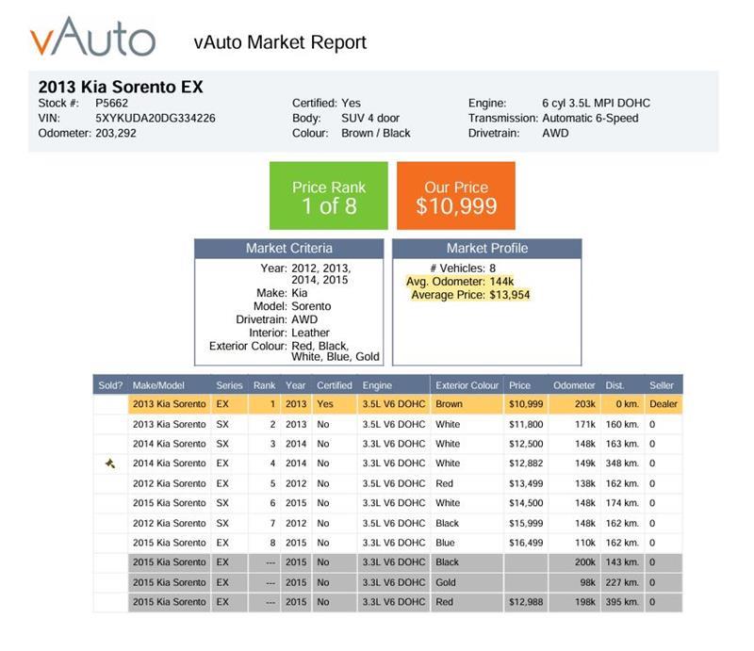Viewport: 754px width, 651px height.
Task: Click the body value SUV 4 door
Action: 370,119
